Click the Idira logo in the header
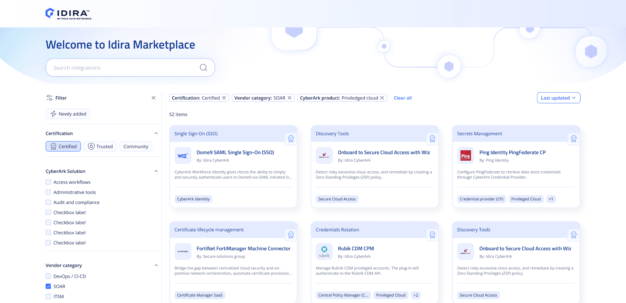The width and height of the screenshot is (626, 303). point(68,14)
